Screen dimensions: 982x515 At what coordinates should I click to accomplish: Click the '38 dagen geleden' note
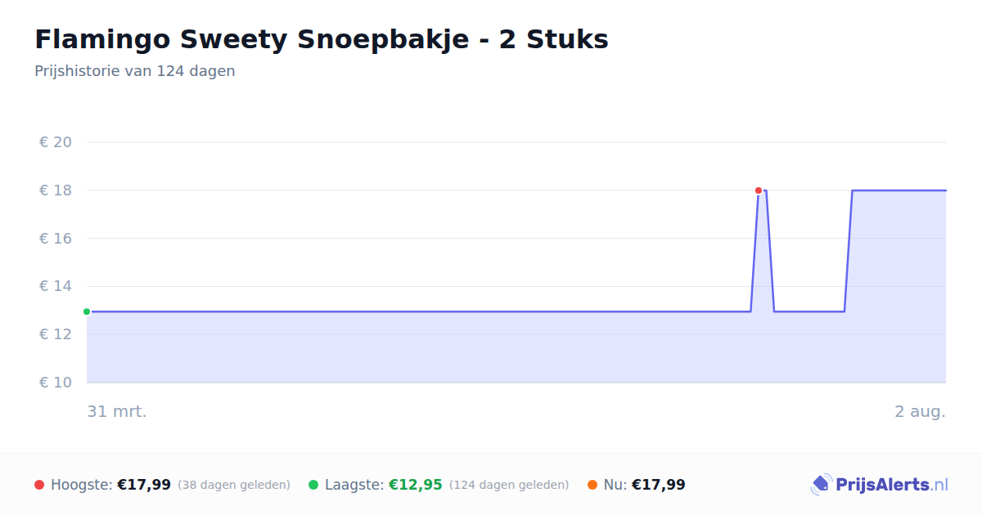pyautogui.click(x=234, y=485)
